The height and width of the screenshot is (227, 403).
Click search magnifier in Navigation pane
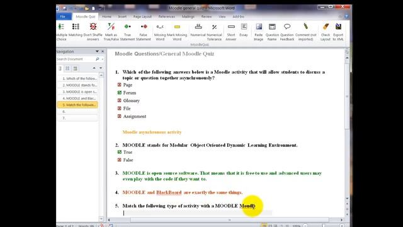(97, 59)
